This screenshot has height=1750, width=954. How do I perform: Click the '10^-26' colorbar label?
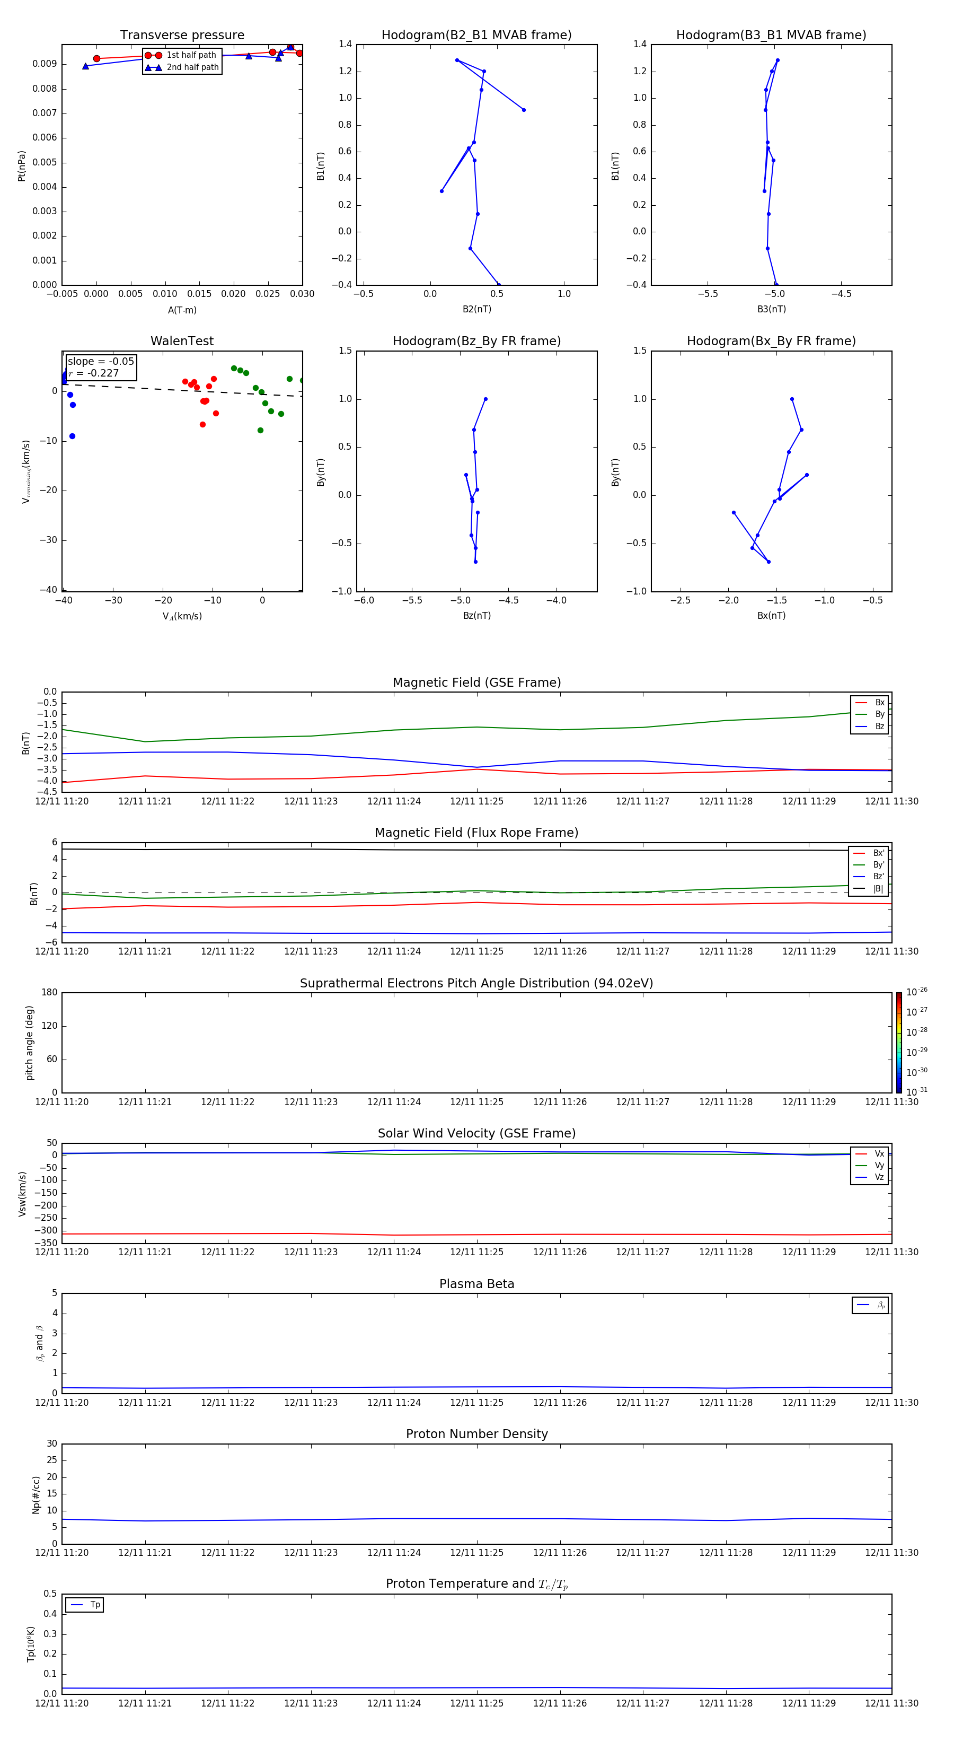click(917, 992)
